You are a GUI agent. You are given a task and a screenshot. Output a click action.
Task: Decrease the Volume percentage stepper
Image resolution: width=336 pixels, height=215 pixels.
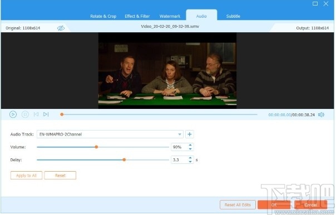(x=190, y=149)
